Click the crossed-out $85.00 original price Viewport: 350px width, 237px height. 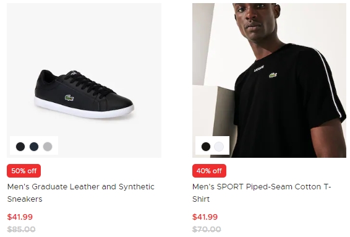21,230
